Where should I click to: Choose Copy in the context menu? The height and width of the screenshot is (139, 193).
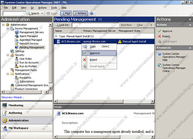[x=99, y=46]
